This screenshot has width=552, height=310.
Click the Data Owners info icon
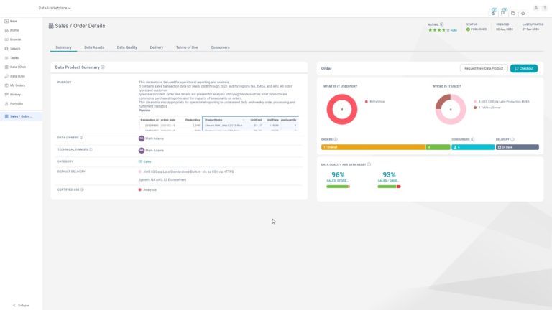pyautogui.click(x=82, y=138)
